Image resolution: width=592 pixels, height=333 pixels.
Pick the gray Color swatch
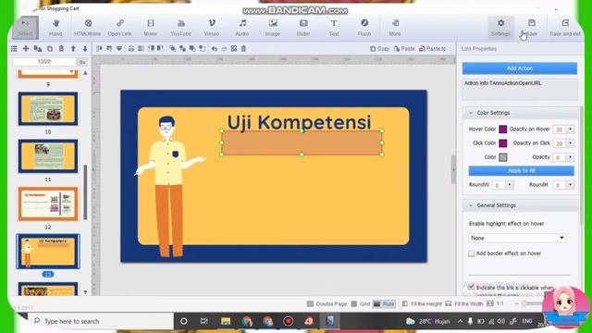503,157
